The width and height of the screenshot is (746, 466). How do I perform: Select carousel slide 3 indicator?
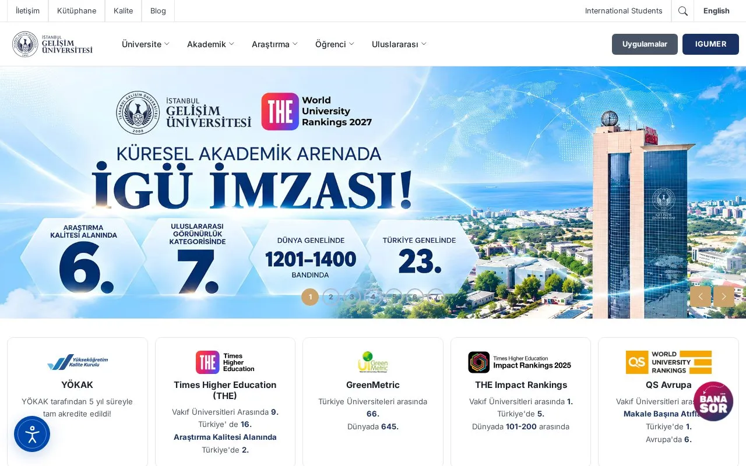(x=352, y=297)
